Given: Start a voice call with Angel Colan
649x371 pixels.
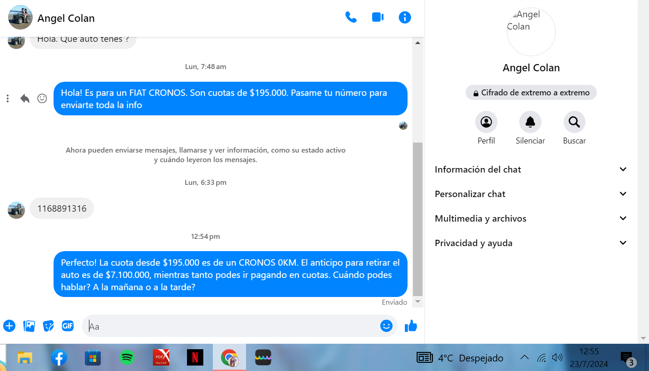Looking at the screenshot, I should coord(351,17).
